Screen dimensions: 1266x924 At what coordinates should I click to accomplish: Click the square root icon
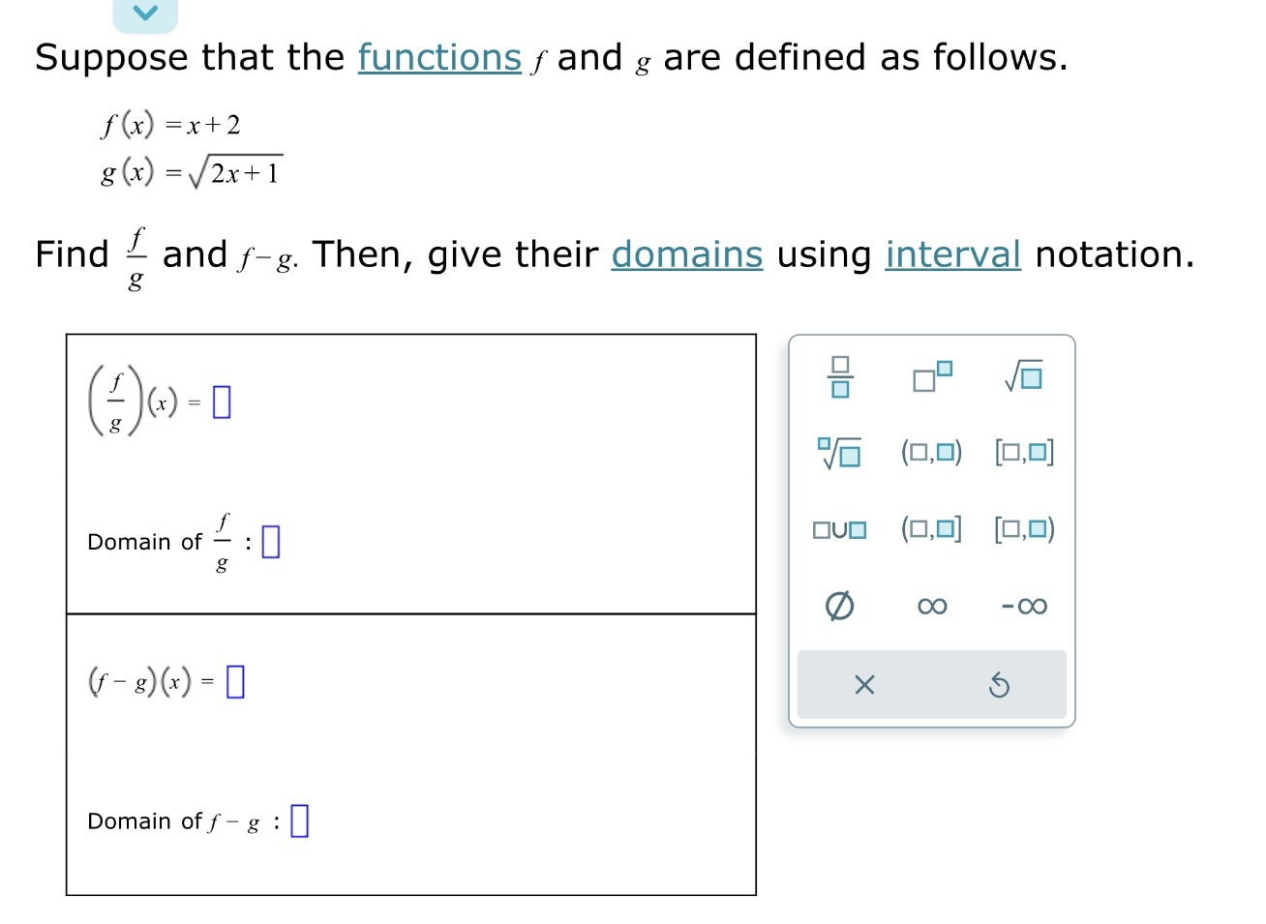1023,377
